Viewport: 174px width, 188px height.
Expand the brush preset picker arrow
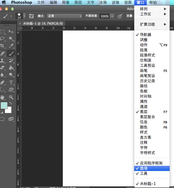tap(24, 16)
